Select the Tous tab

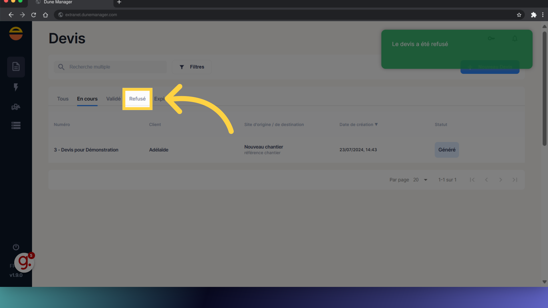63,99
